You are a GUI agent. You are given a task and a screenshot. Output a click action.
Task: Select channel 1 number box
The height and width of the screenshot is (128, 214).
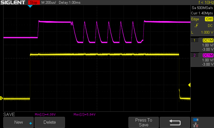point(194,40)
